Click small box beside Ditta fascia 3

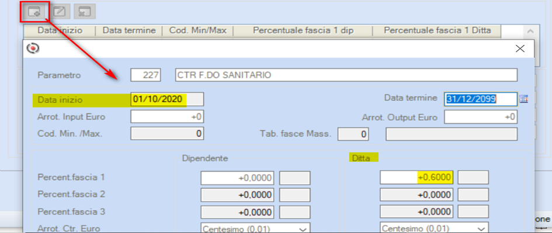click(473, 212)
